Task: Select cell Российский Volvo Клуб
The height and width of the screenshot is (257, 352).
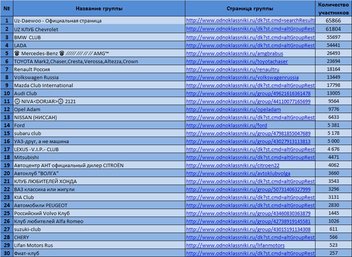Action: click(99, 214)
